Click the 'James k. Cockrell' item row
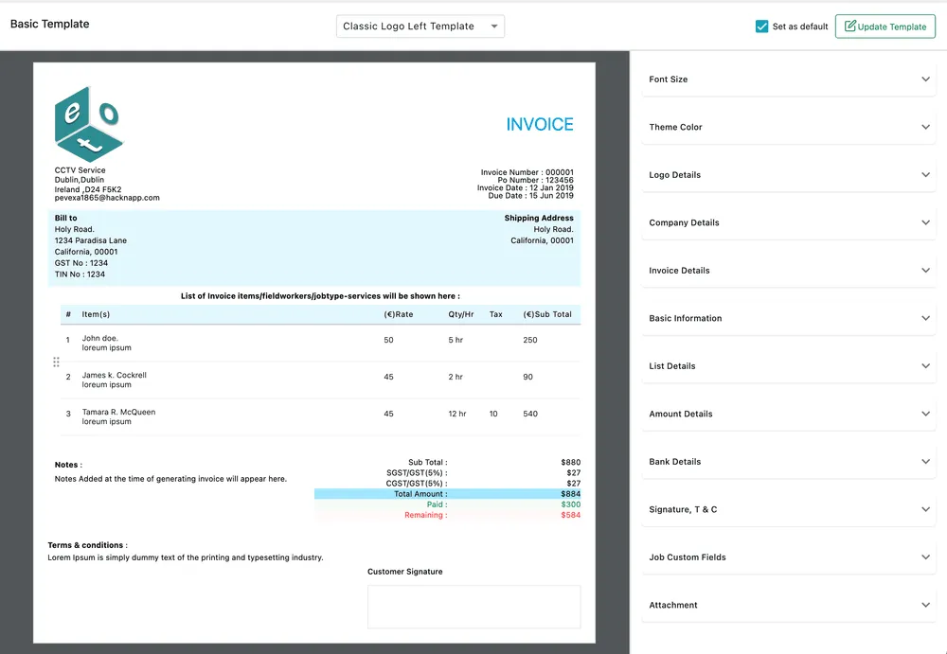 pyautogui.click(x=320, y=380)
